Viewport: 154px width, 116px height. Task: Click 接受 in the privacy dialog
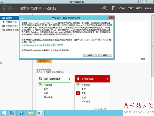90,55
